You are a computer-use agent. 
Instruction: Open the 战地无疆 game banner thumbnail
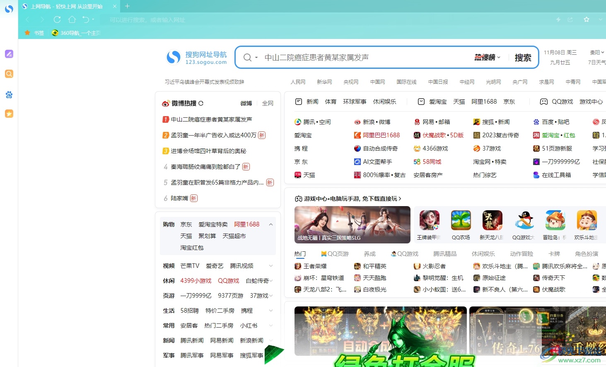click(352, 224)
